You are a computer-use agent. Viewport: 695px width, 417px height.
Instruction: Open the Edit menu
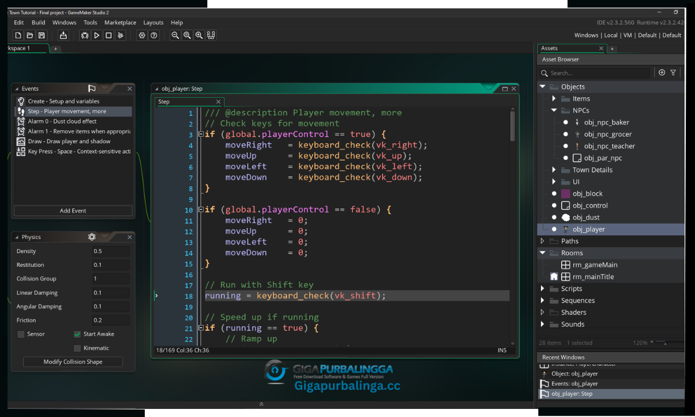(x=19, y=23)
